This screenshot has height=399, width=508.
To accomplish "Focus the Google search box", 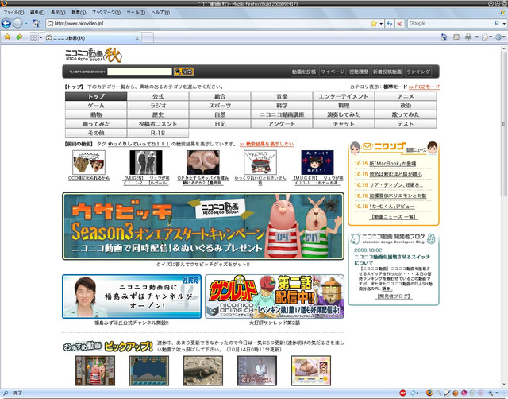I will pos(450,23).
